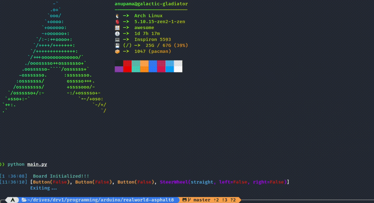Click the Board Initialized!!! log message
Viewport: 374px width, 203px height.
pyautogui.click(x=61, y=176)
